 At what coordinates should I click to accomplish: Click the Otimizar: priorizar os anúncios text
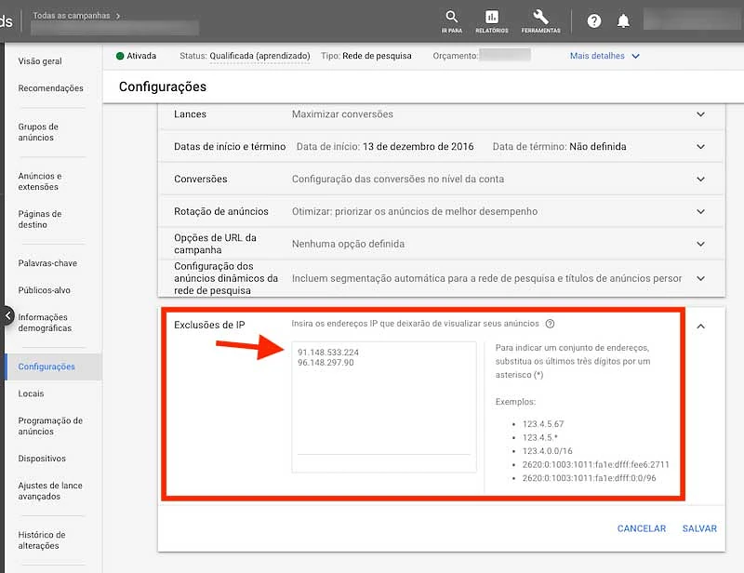[x=414, y=211]
